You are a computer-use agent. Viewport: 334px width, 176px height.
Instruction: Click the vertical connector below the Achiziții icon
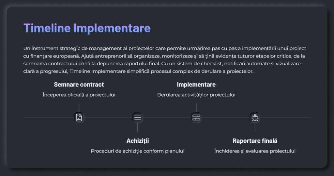click(x=138, y=128)
